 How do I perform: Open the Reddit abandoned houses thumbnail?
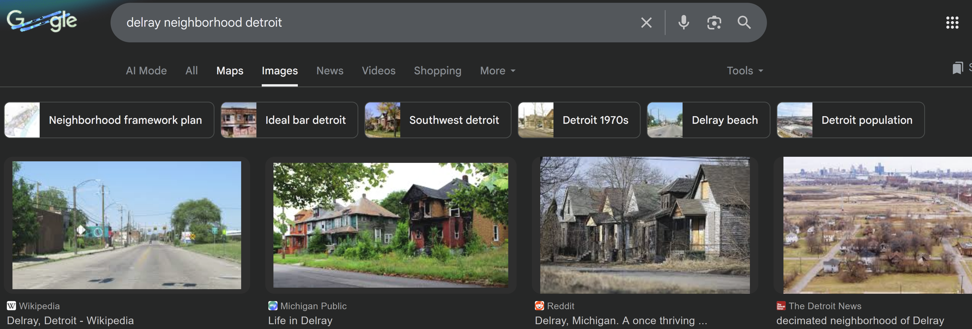pyautogui.click(x=644, y=225)
